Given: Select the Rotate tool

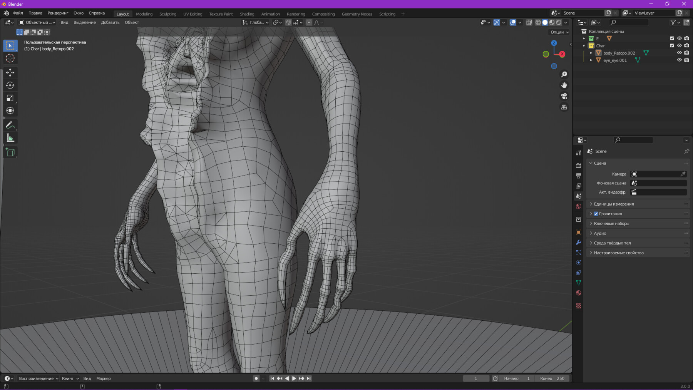Looking at the screenshot, I should pyautogui.click(x=10, y=85).
